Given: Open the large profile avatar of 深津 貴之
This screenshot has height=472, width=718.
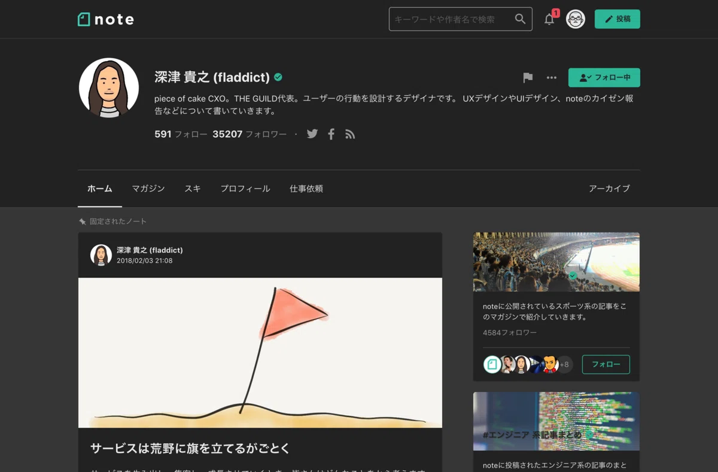Looking at the screenshot, I should (x=109, y=88).
